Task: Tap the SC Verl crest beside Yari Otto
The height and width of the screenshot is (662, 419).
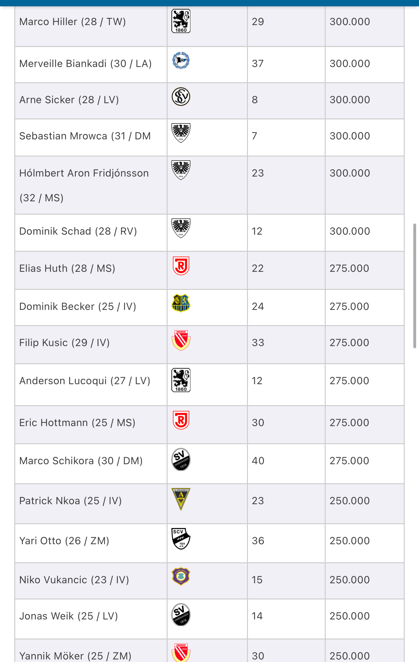Action: 181,539
